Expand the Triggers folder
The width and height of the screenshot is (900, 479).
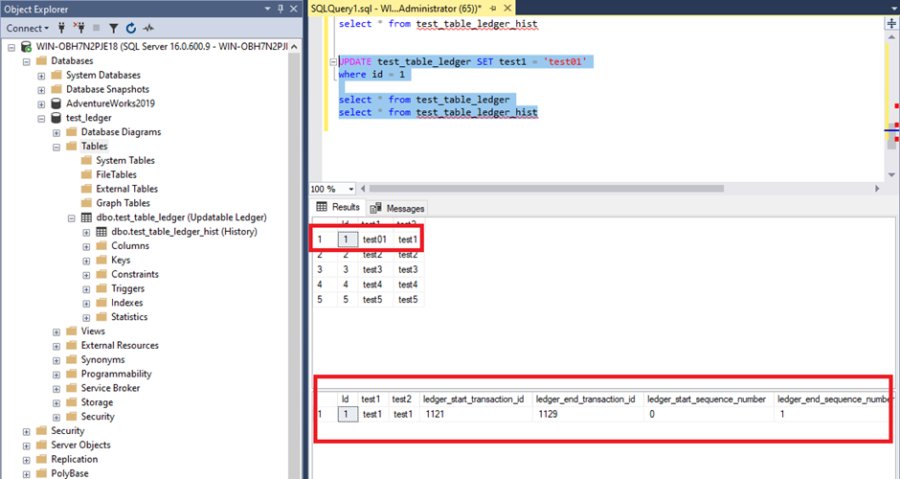click(86, 289)
